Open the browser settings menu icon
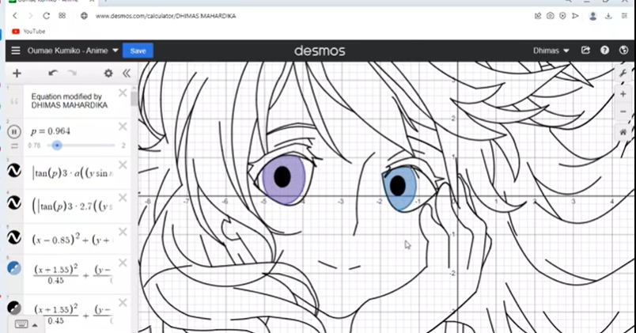Image resolution: width=636 pixels, height=333 pixels. (624, 16)
